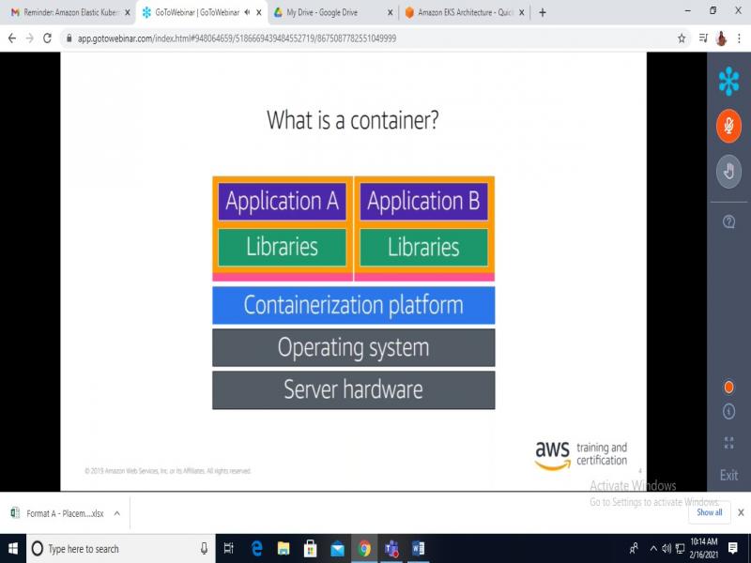Image resolution: width=751 pixels, height=563 pixels.
Task: Bookmark this page with star icon
Action: 682,38
